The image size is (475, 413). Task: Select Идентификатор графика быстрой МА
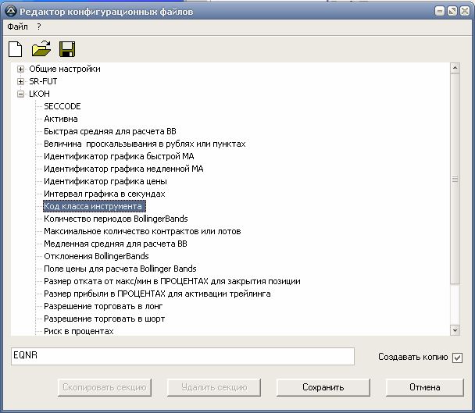tap(119, 156)
